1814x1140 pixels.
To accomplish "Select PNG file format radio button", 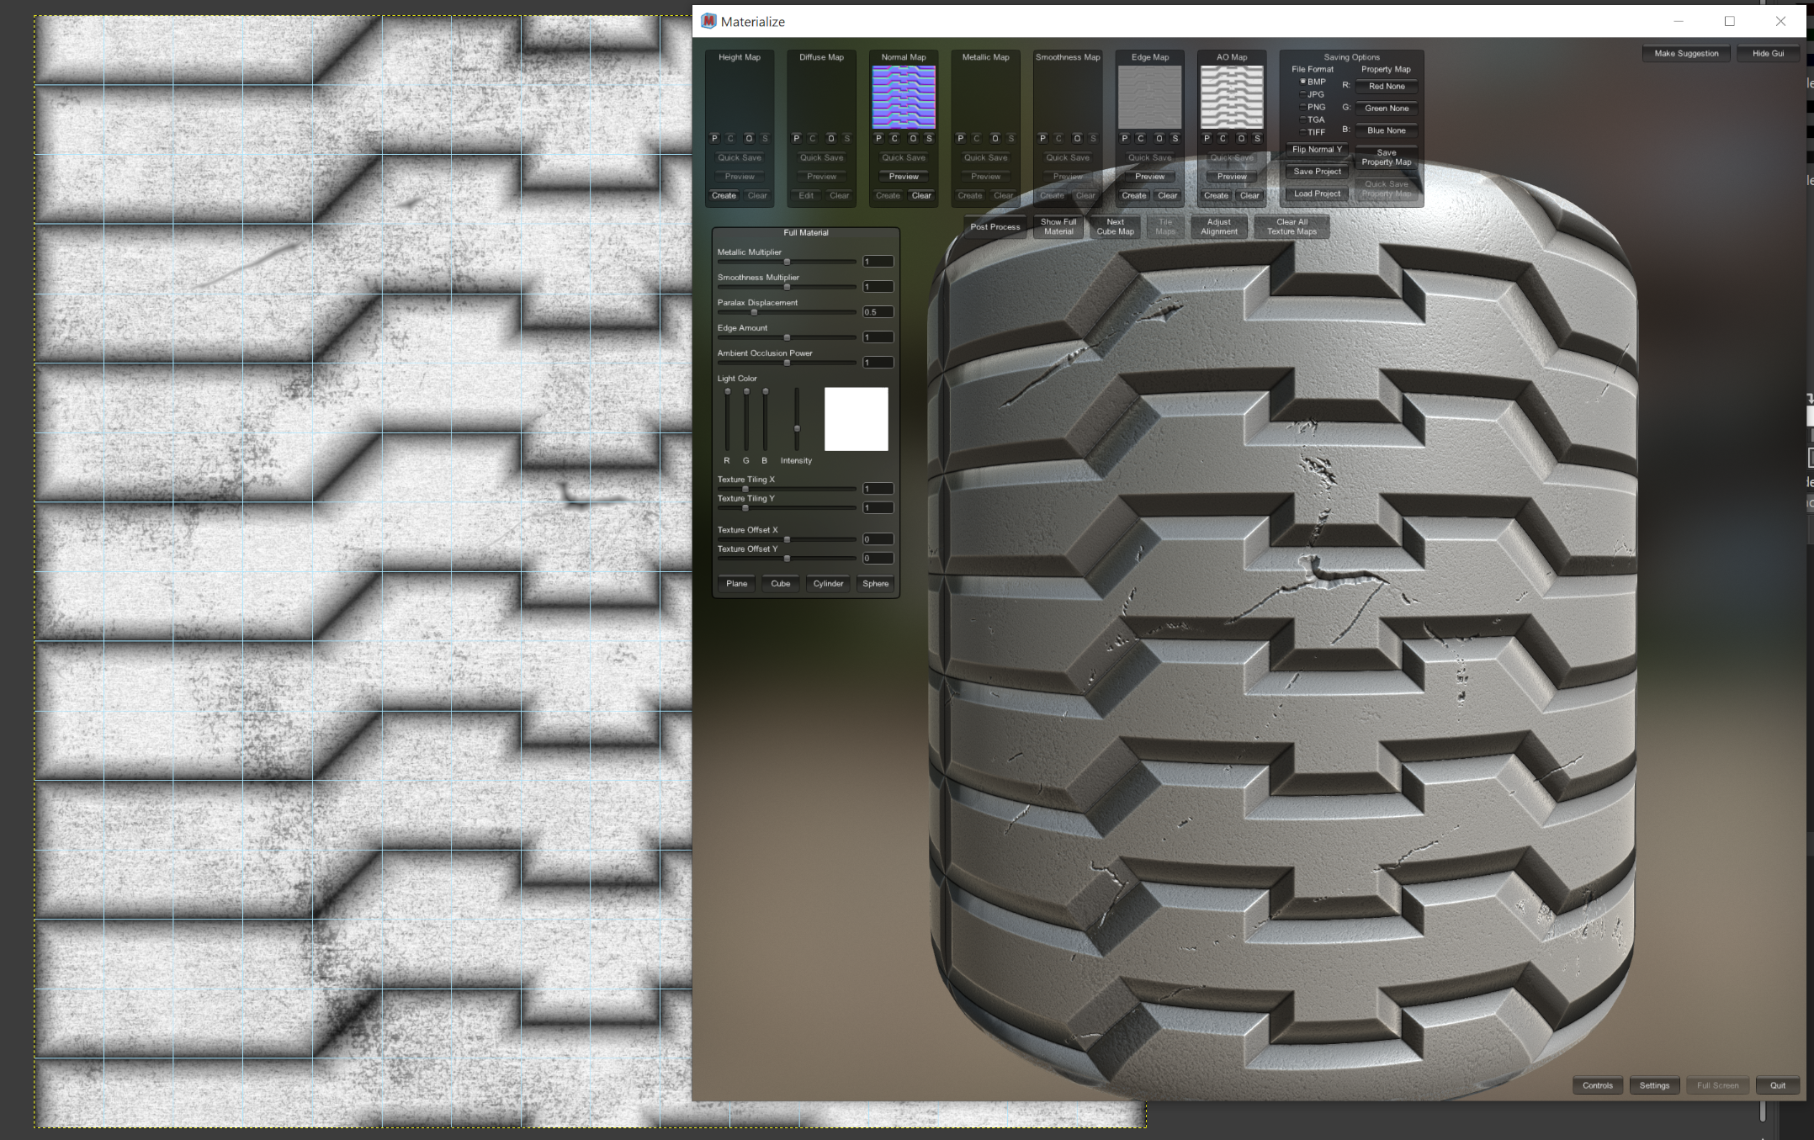I will coord(1303,107).
